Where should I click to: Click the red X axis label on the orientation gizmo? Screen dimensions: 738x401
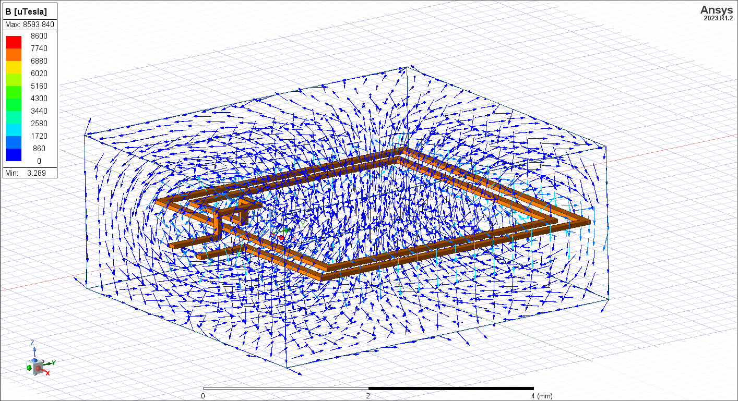click(x=47, y=373)
